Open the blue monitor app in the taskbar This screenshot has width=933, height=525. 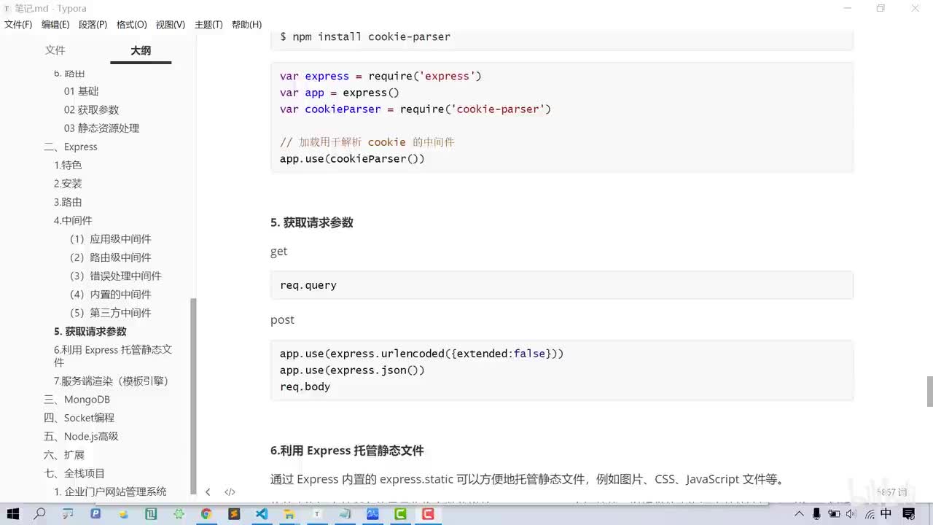372,514
